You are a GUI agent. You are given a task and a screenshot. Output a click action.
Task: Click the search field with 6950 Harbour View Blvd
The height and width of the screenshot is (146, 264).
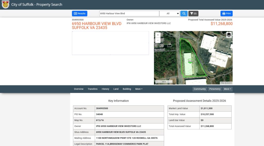coord(129,13)
